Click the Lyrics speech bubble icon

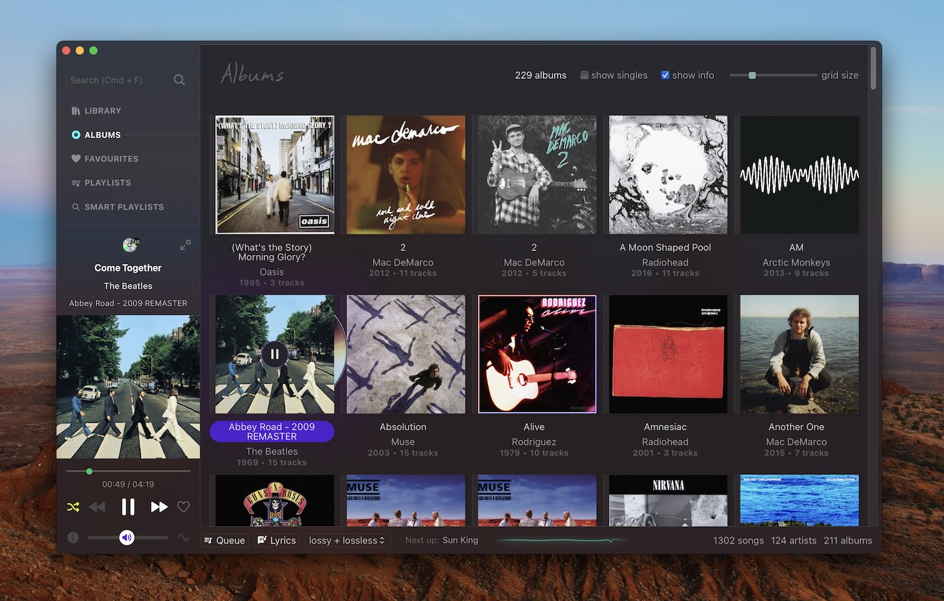tap(262, 540)
